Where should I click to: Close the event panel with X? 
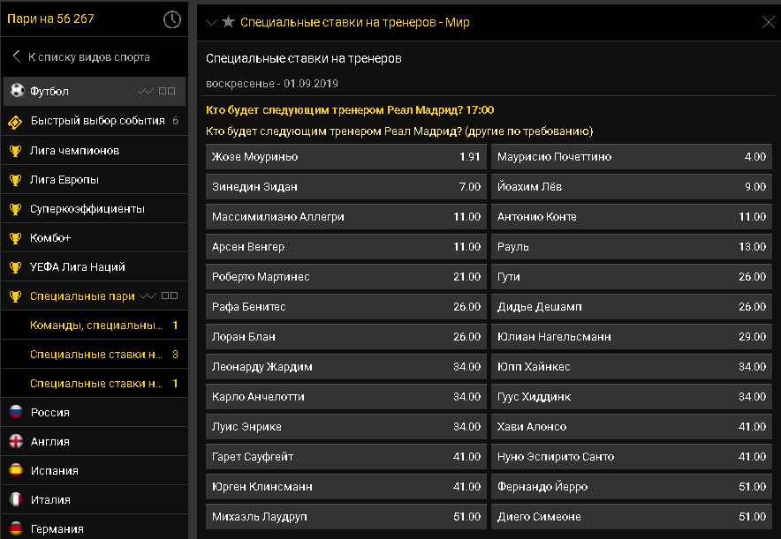click(x=769, y=22)
